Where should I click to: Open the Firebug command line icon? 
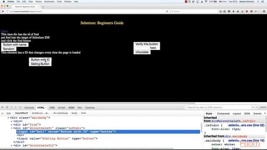[20, 107]
